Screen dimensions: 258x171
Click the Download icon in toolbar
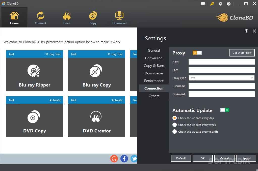(119, 16)
